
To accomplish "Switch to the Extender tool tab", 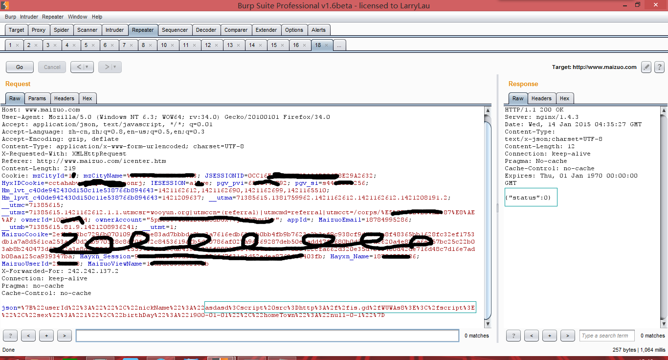I will click(266, 30).
